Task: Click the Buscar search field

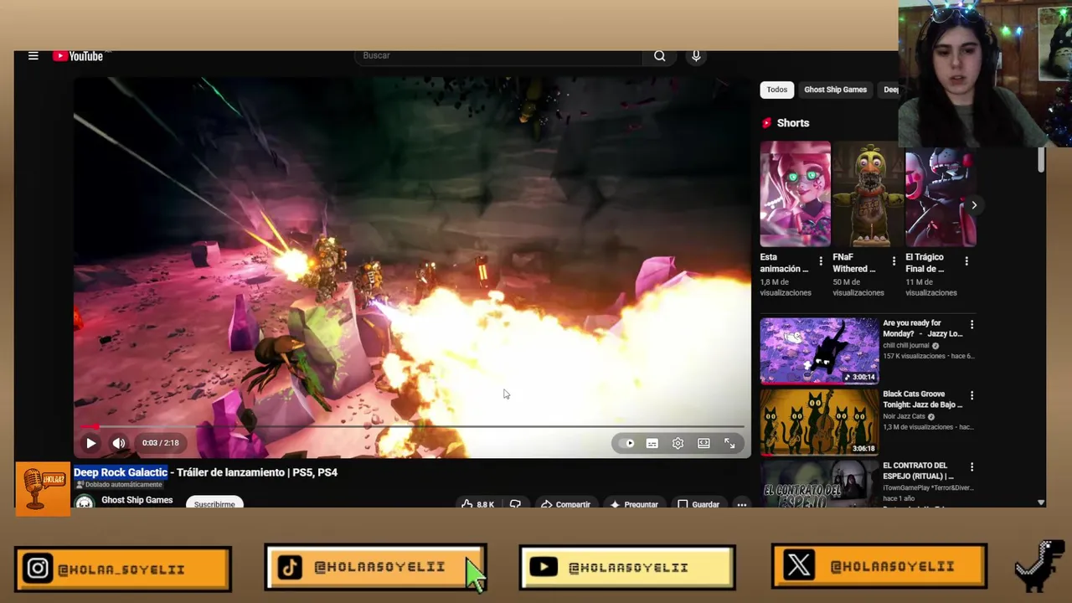Action: 498,55
